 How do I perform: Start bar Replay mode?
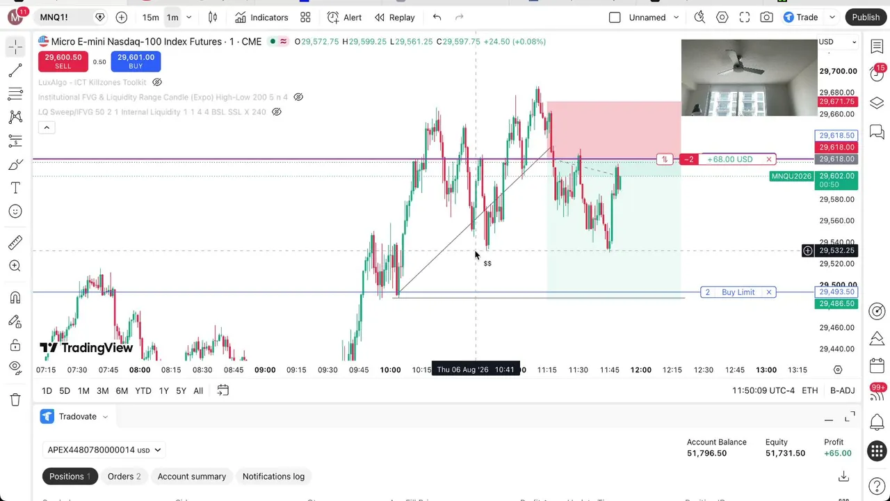[x=394, y=17]
